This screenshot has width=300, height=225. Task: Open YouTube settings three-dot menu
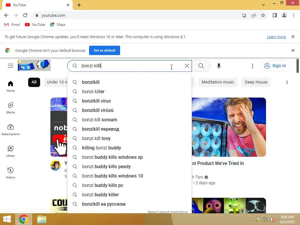252,66
